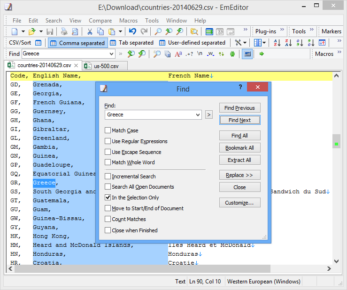347x290 pixels.
Task: Select User-defined separated mode
Action: tap(193, 43)
